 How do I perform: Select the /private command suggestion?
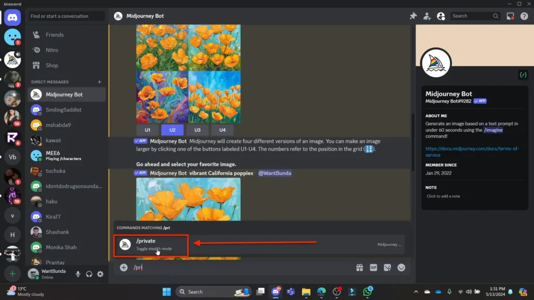coord(151,244)
